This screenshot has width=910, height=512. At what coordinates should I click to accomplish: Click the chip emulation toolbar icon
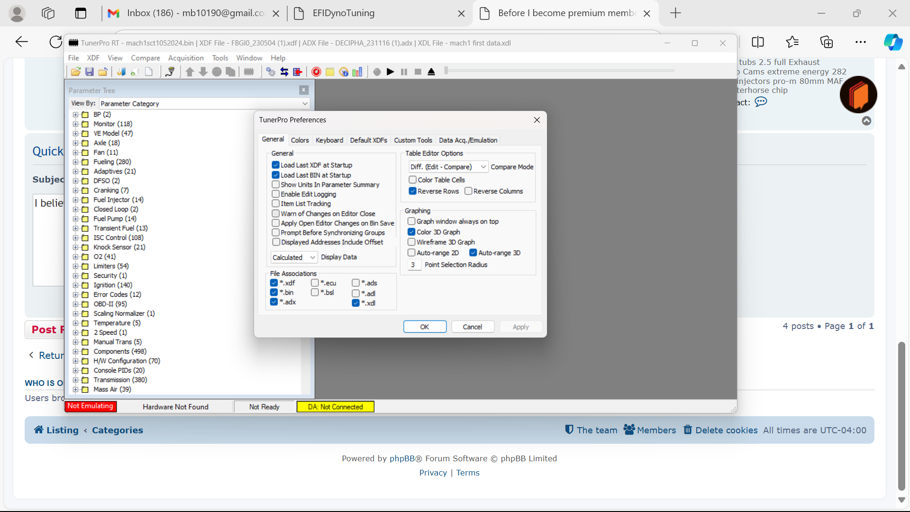click(249, 72)
